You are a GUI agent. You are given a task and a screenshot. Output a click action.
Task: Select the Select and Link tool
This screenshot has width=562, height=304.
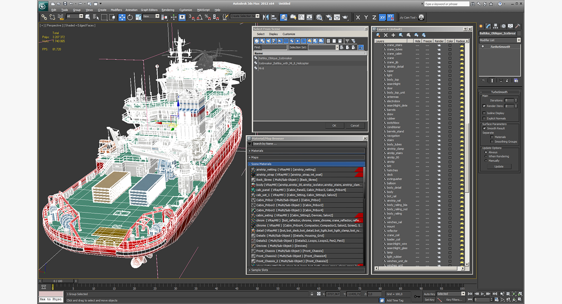44,17
